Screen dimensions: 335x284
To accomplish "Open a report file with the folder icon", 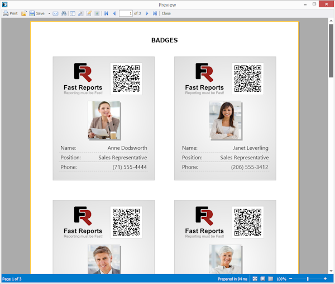I will coord(23,13).
